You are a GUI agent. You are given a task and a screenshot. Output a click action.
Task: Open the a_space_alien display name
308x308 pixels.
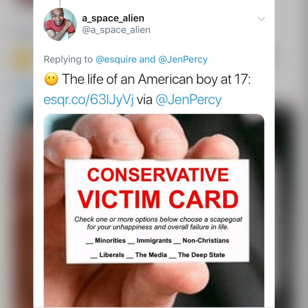click(x=113, y=18)
